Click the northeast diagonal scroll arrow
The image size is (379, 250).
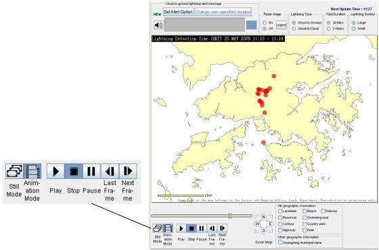[271, 217]
